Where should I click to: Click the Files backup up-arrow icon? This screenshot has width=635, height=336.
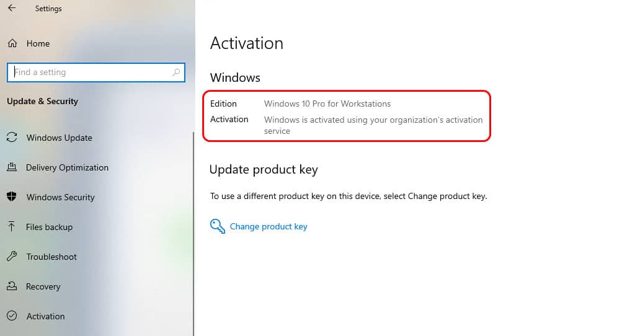[x=11, y=227]
